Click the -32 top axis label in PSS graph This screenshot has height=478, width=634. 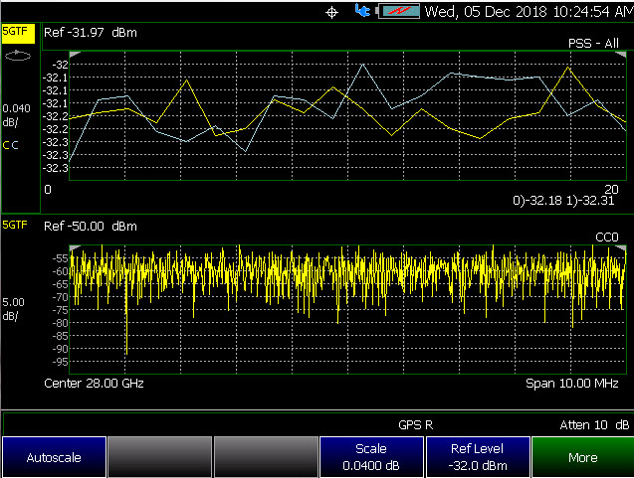61,65
